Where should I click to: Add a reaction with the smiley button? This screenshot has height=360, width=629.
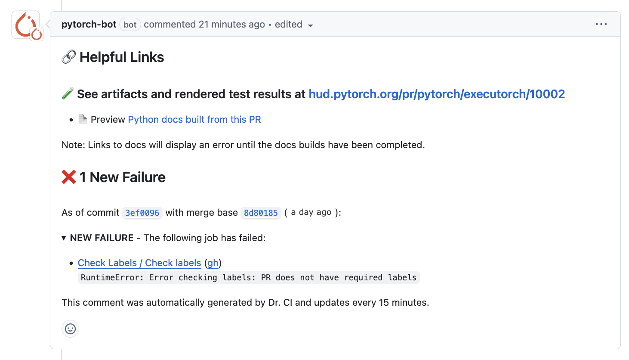click(x=71, y=329)
